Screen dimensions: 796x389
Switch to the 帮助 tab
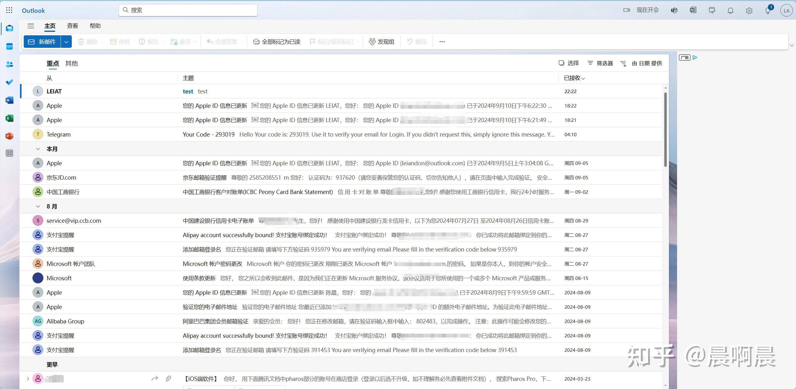(x=95, y=26)
